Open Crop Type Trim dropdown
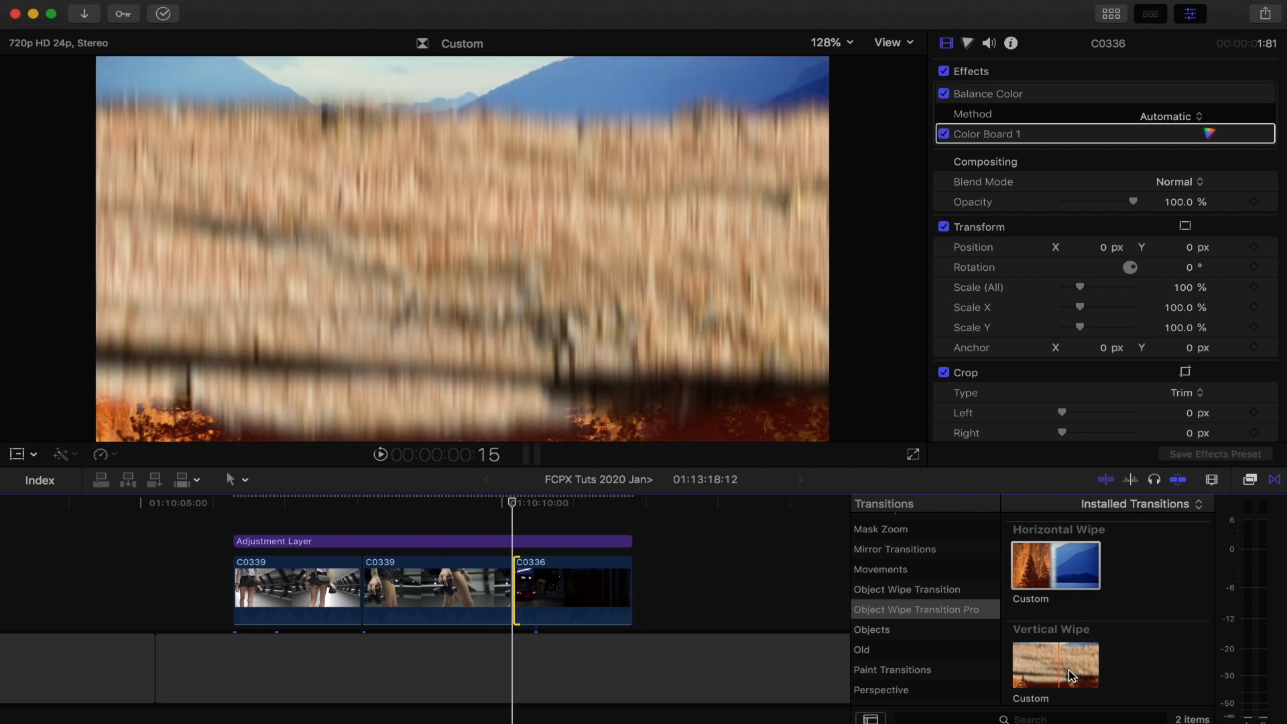This screenshot has height=724, width=1287. pos(1186,393)
